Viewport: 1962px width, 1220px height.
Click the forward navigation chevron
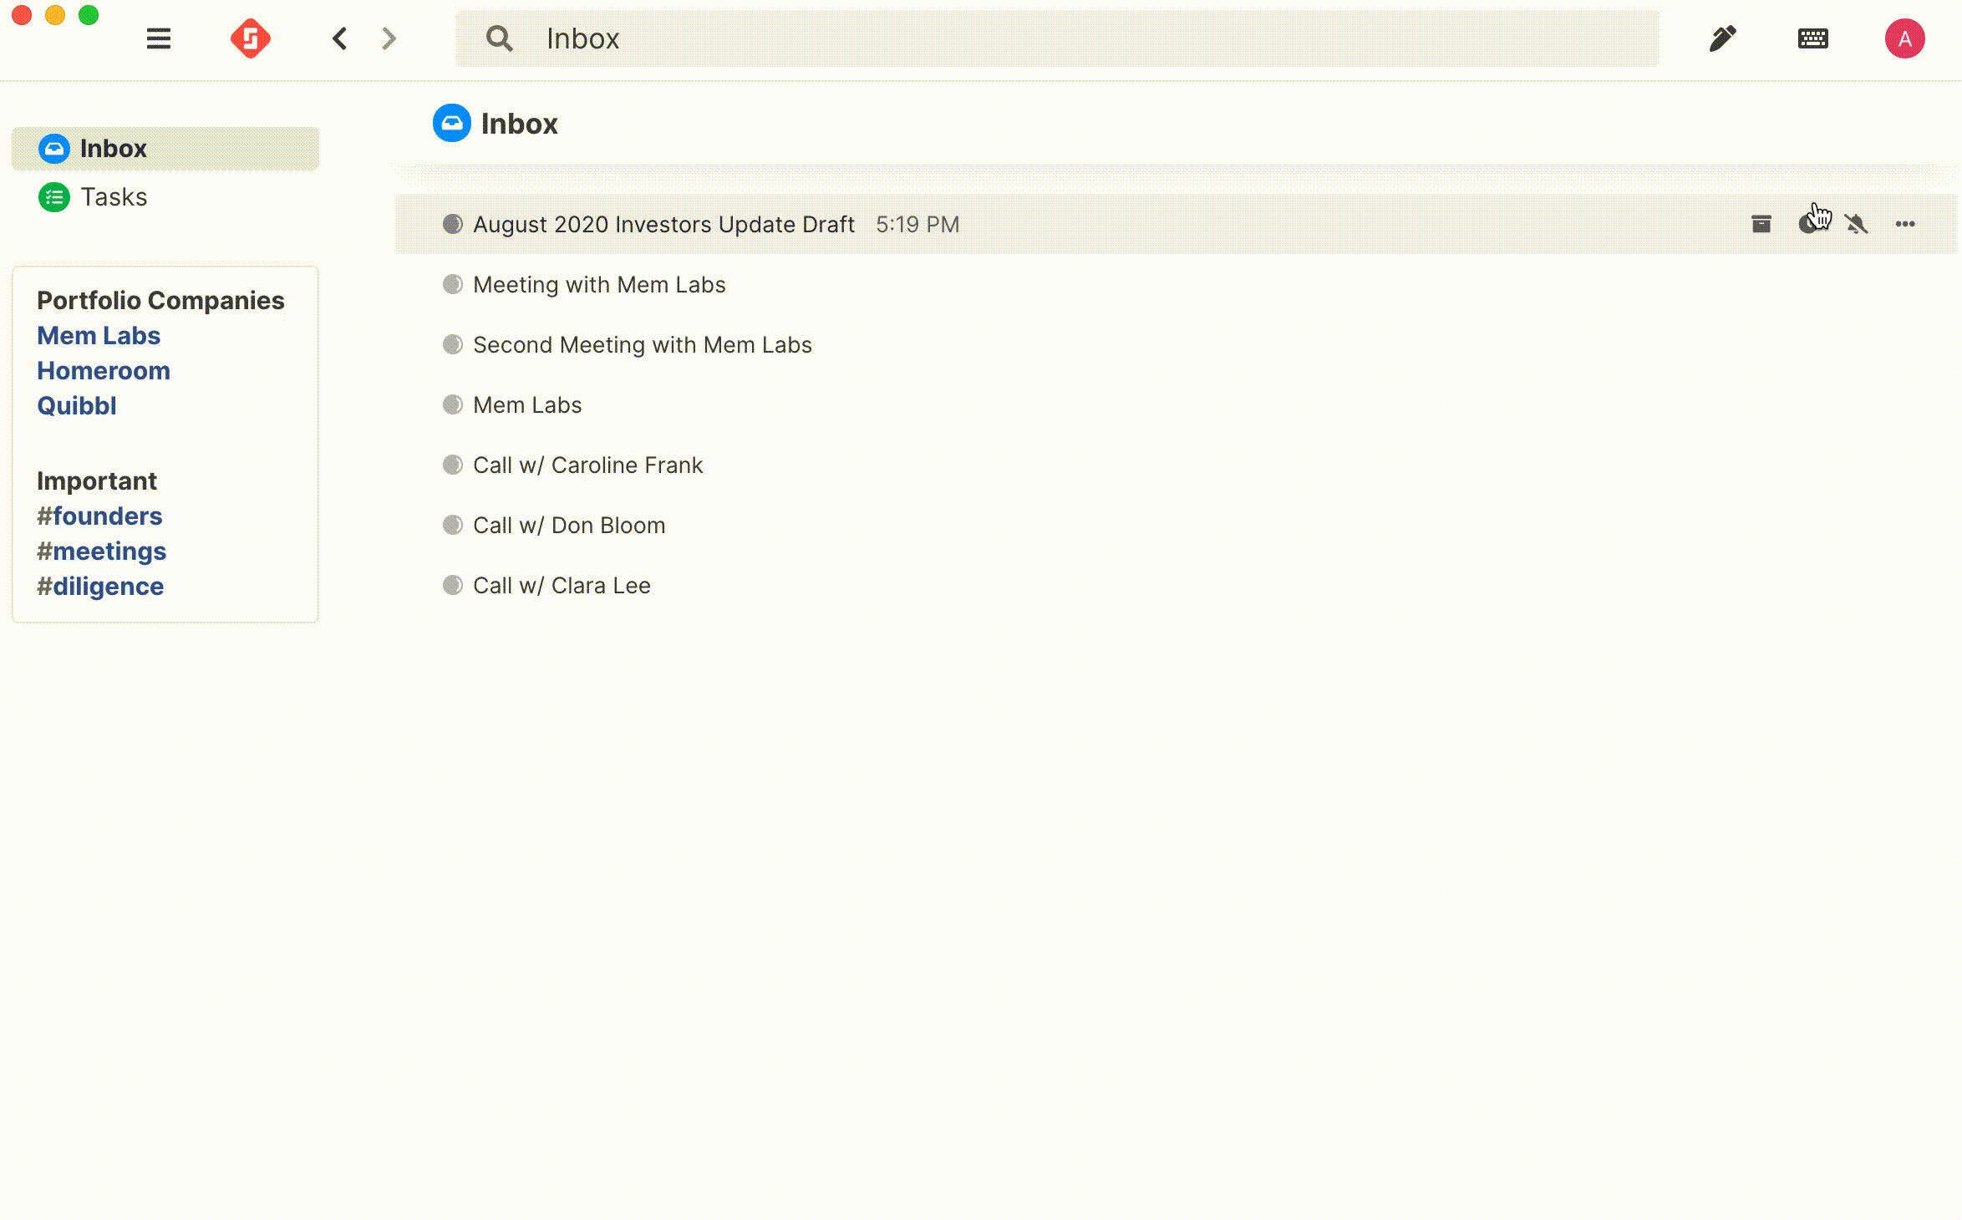point(387,38)
